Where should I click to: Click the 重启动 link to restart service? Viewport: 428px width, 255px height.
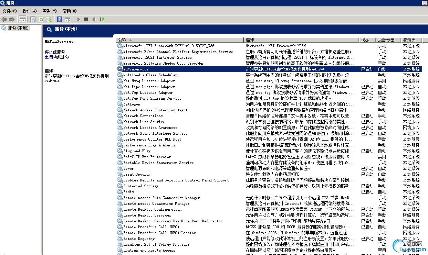pyautogui.click(x=51, y=57)
